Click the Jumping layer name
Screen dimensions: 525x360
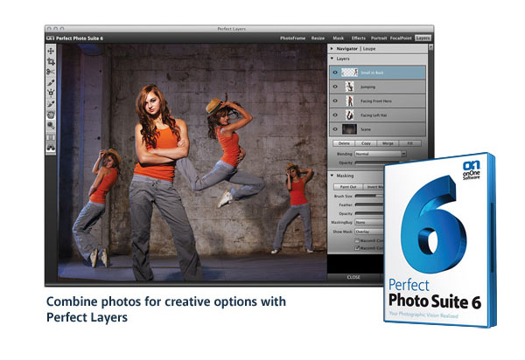tap(367, 87)
